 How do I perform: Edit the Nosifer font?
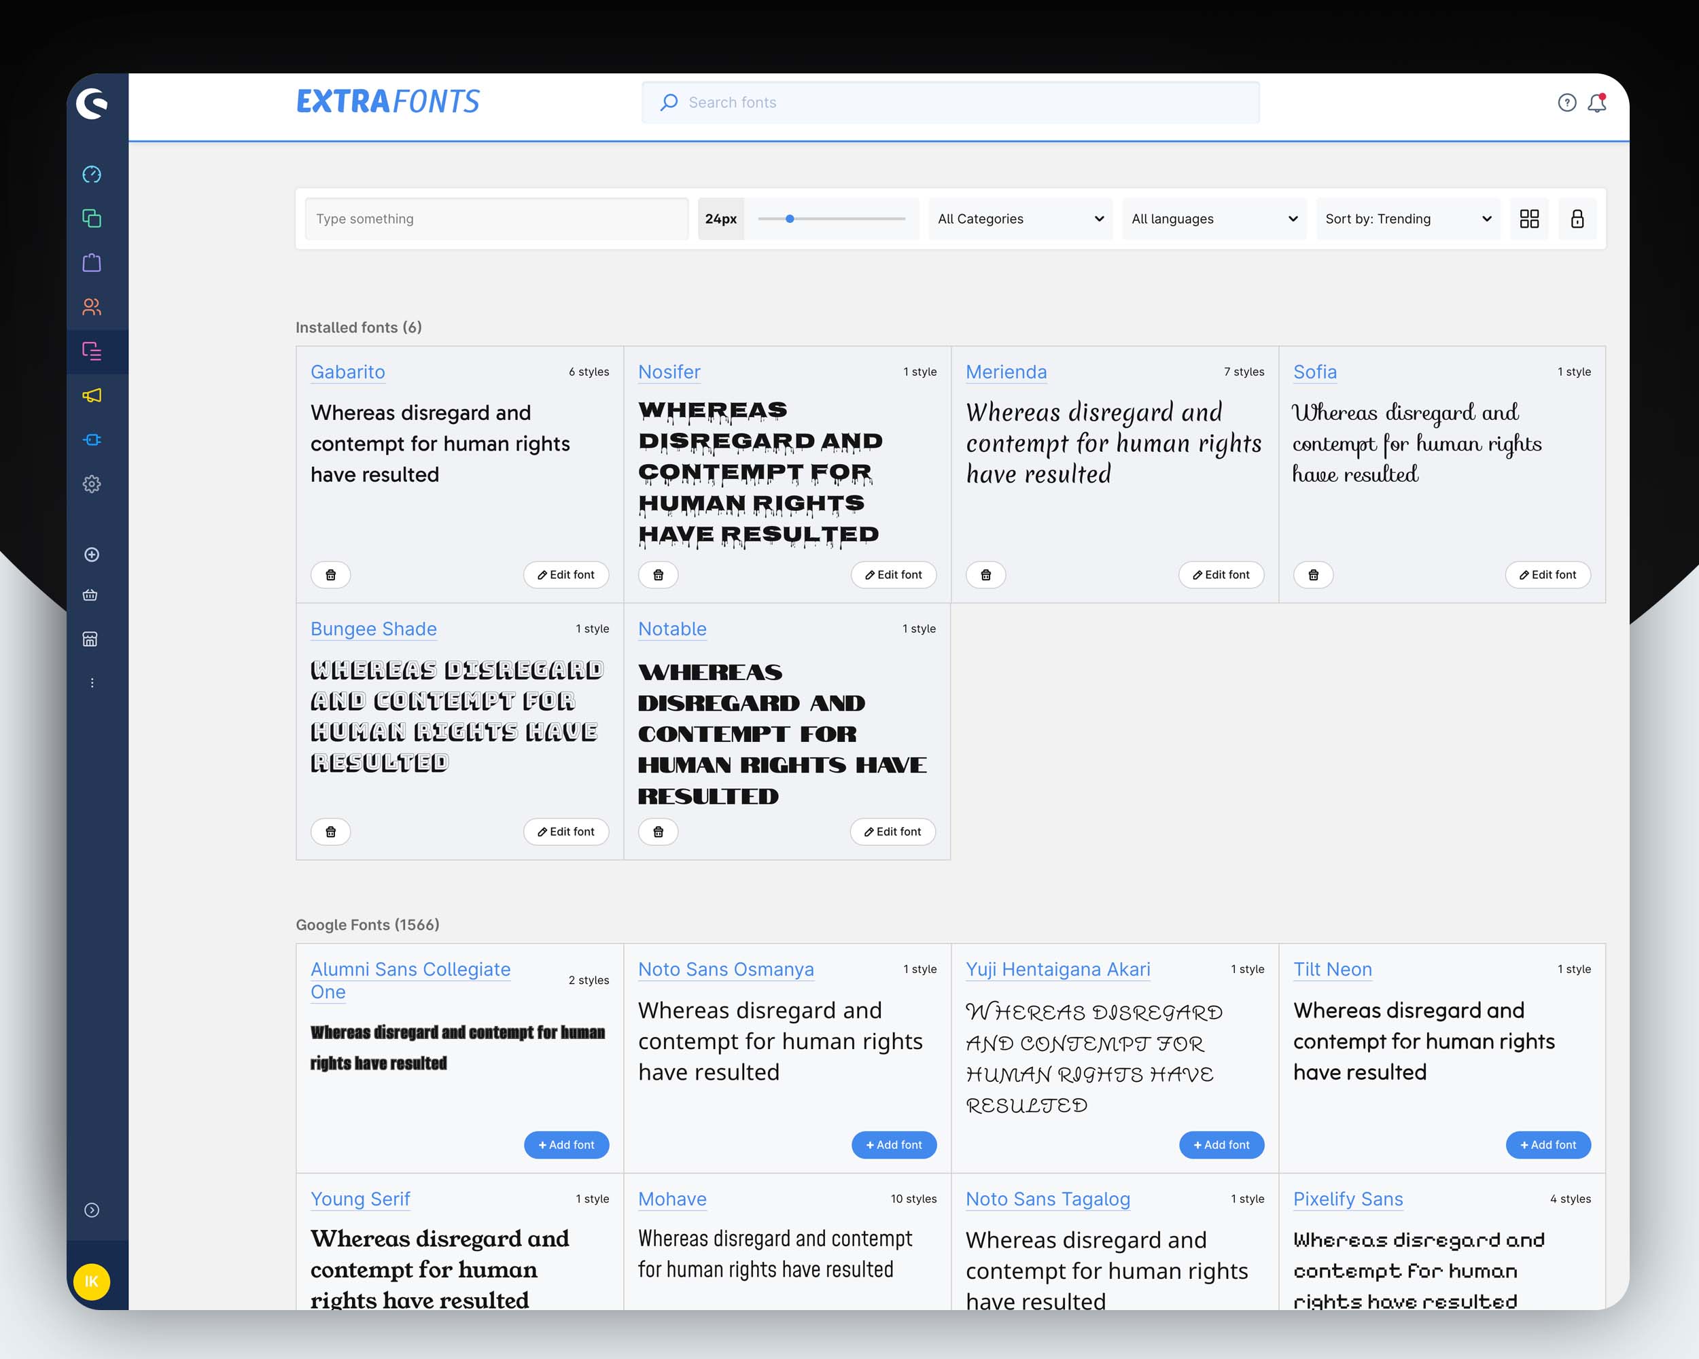click(894, 575)
